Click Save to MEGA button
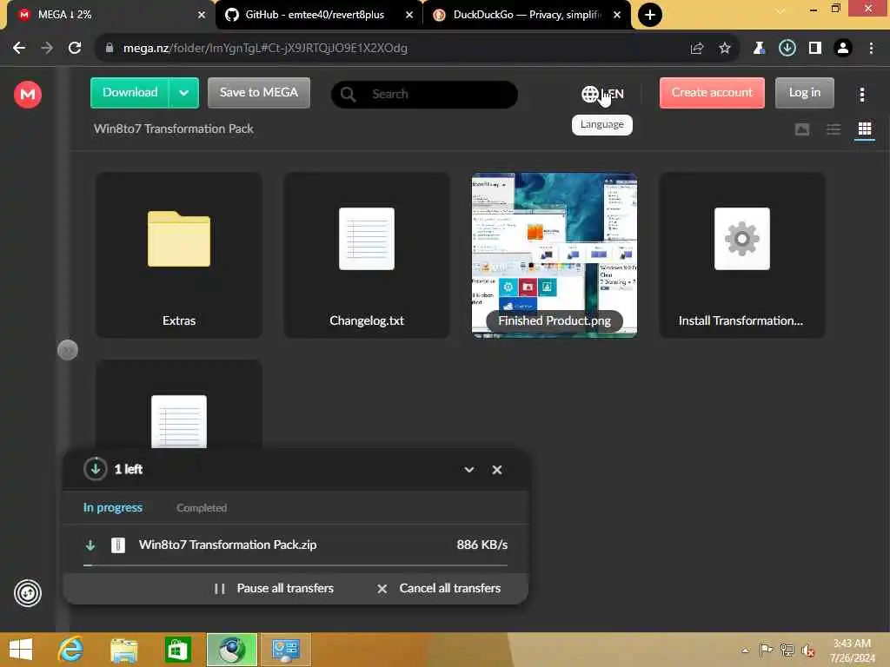 [x=259, y=93]
